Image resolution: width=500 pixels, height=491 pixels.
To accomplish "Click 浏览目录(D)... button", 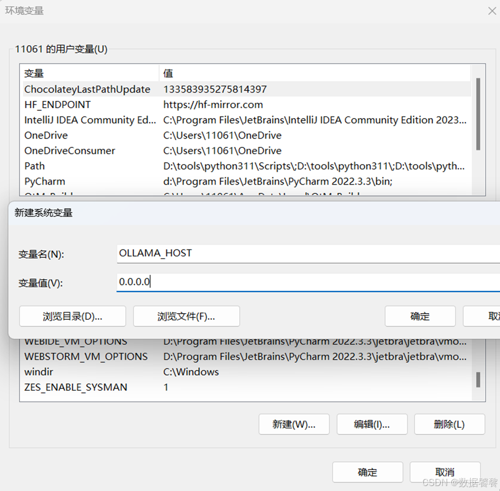I will point(72,316).
